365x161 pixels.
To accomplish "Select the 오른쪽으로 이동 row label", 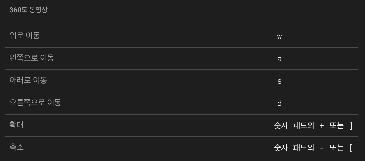I will [x=35, y=103].
